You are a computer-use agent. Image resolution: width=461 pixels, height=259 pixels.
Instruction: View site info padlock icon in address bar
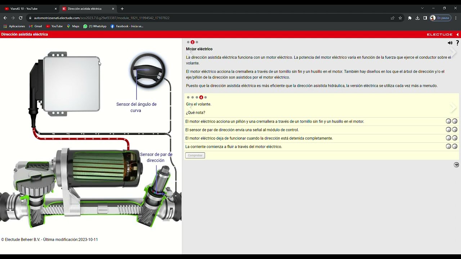(x=30, y=18)
